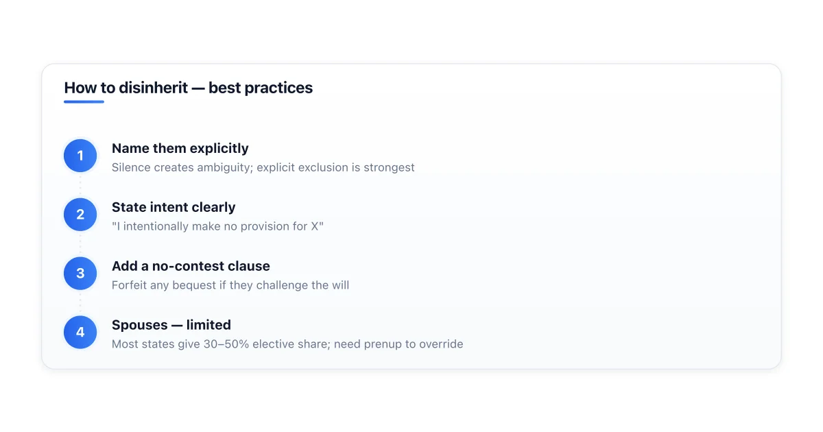Click the blue underline beneath the title
This screenshot has width=823, height=432.
tap(84, 101)
